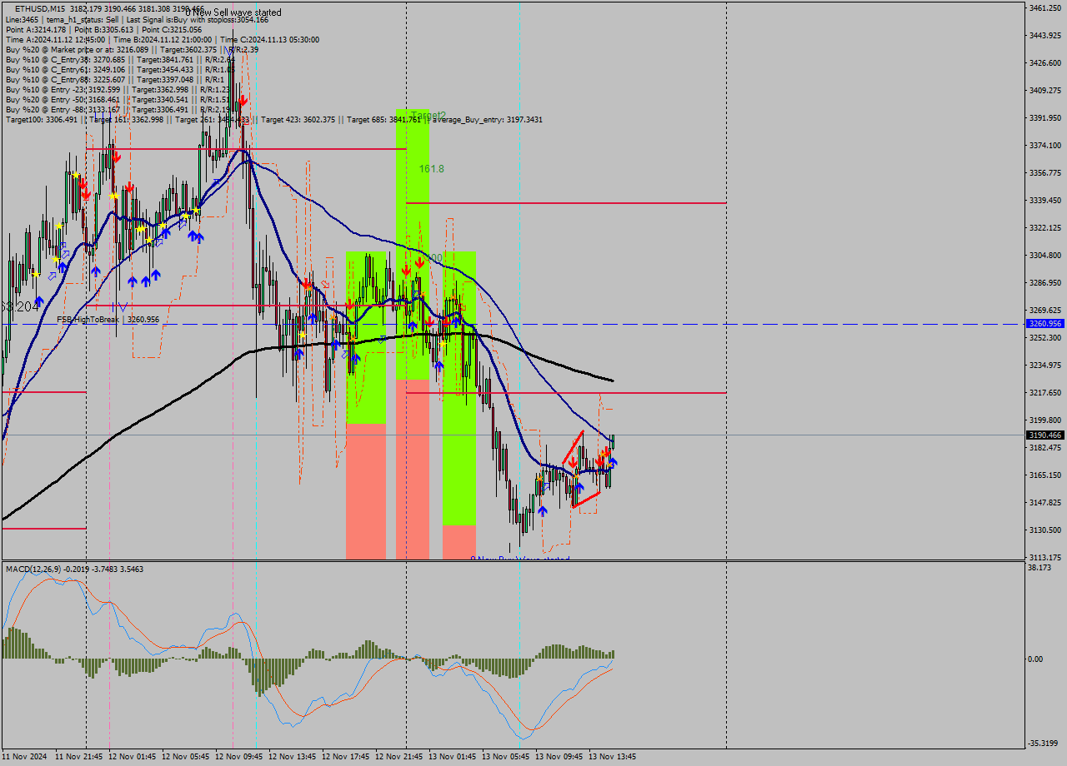Click the '11 Nov 2024' time axis label
This screenshot has width=1067, height=766.
23,757
